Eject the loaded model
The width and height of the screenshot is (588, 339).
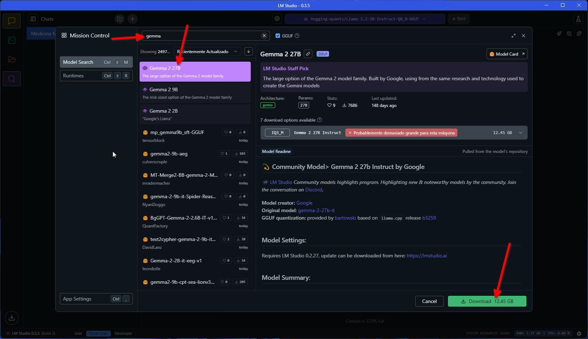[459, 19]
